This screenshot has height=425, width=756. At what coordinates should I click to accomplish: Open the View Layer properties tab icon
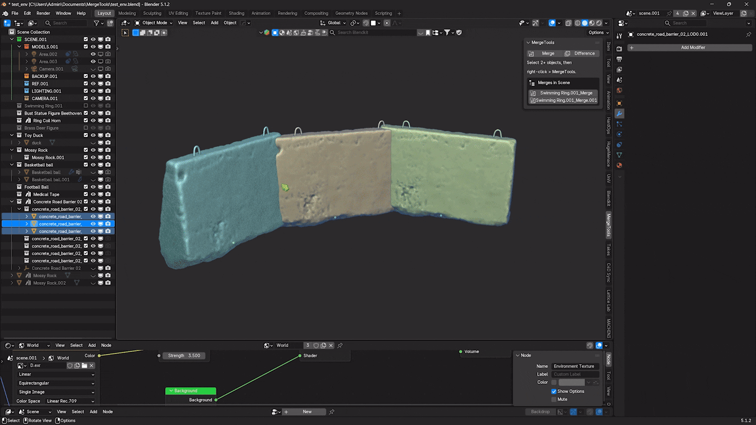coord(619,69)
